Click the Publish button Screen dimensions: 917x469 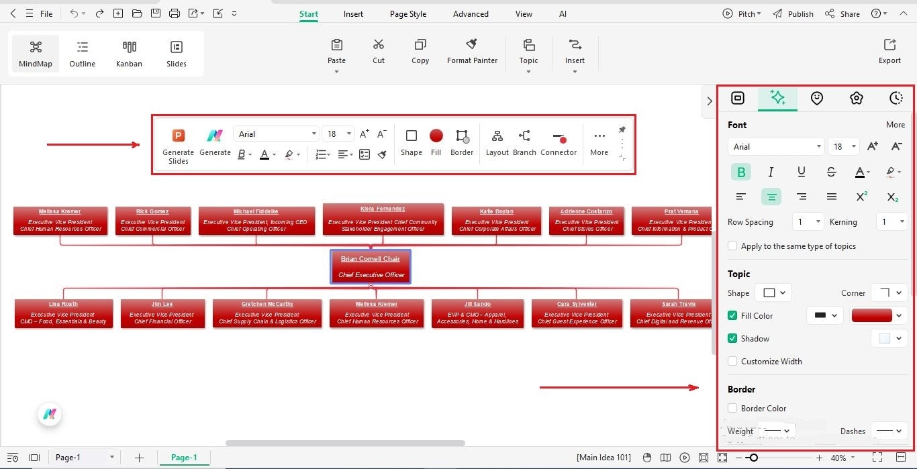pos(800,13)
